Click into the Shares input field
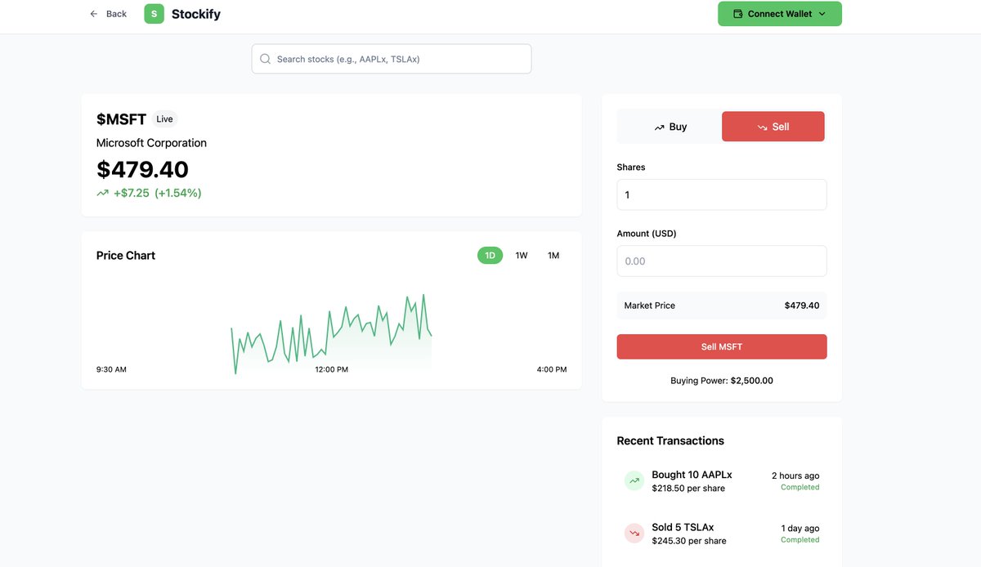The width and height of the screenshot is (981, 567). click(722, 194)
